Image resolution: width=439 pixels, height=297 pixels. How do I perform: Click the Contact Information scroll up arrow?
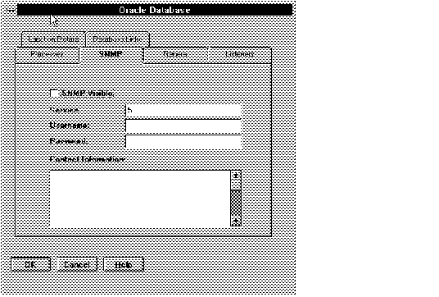coord(236,176)
